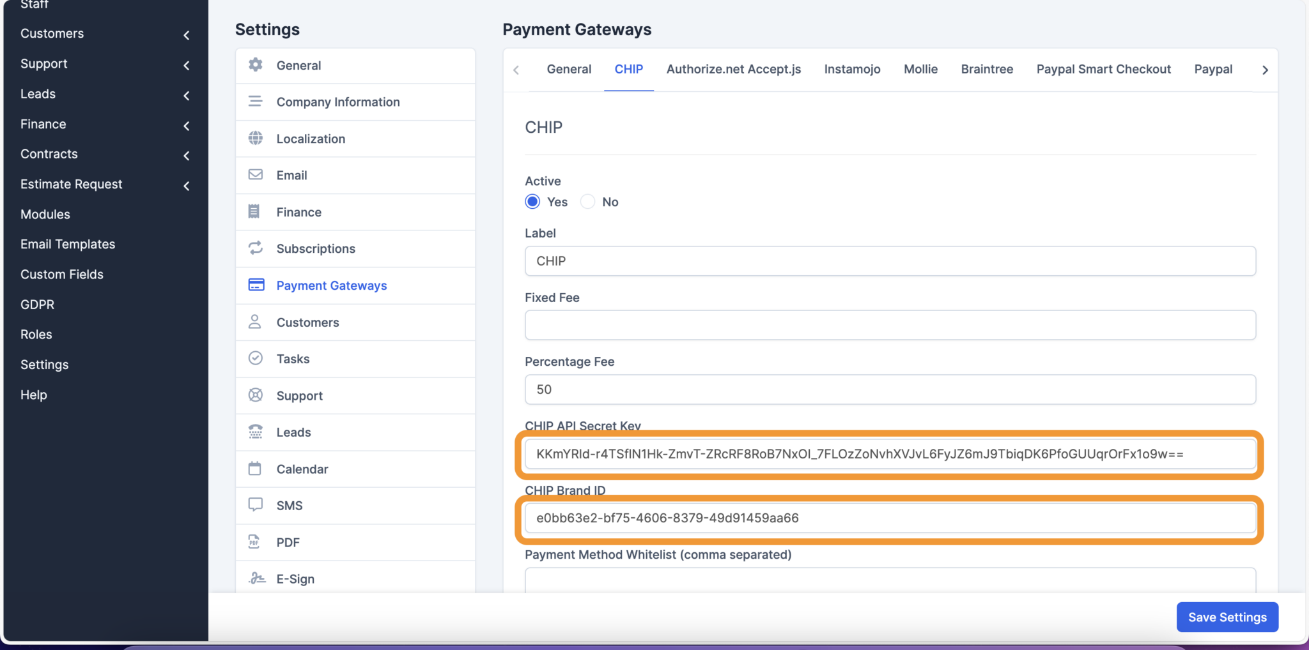Viewport: 1309px width, 650px height.
Task: Click the E-Sign signature icon
Action: pyautogui.click(x=255, y=578)
